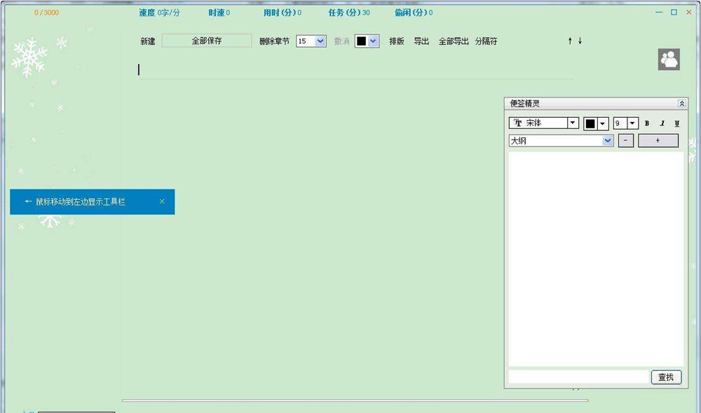
Task: Open the font size 9 dropdown
Action: click(x=634, y=123)
